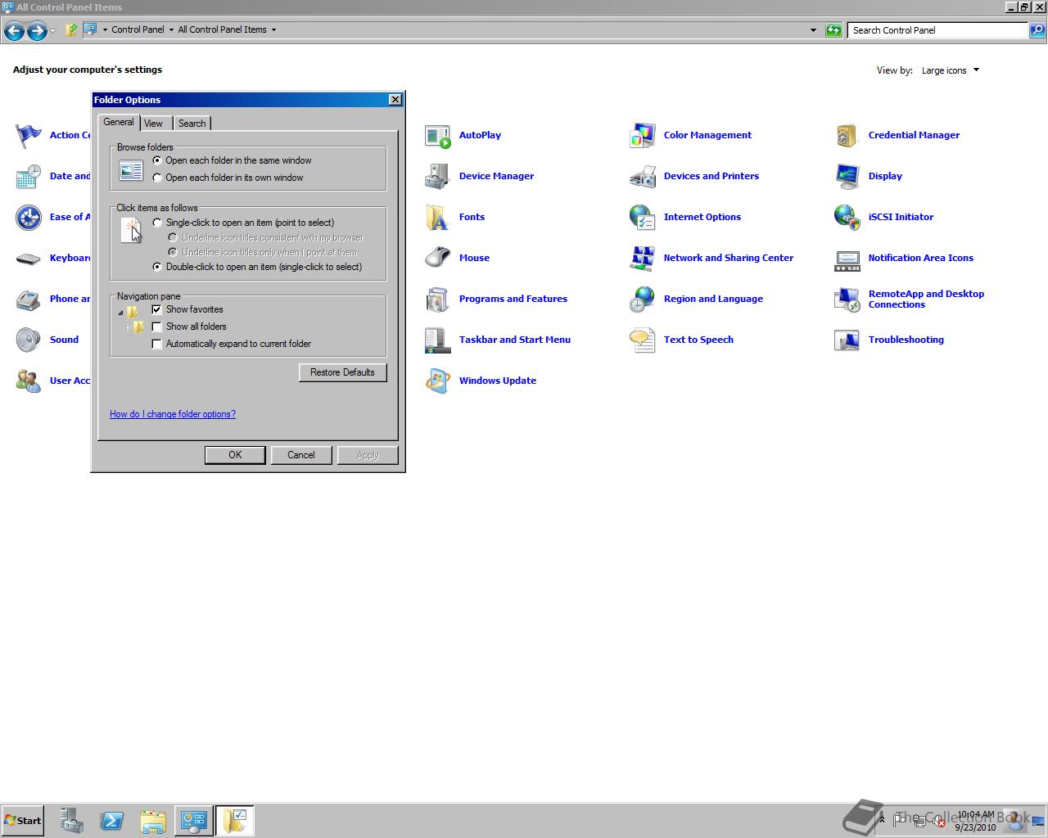The image size is (1048, 838).
Task: Select the Folder Options taskbar button
Action: (x=235, y=821)
